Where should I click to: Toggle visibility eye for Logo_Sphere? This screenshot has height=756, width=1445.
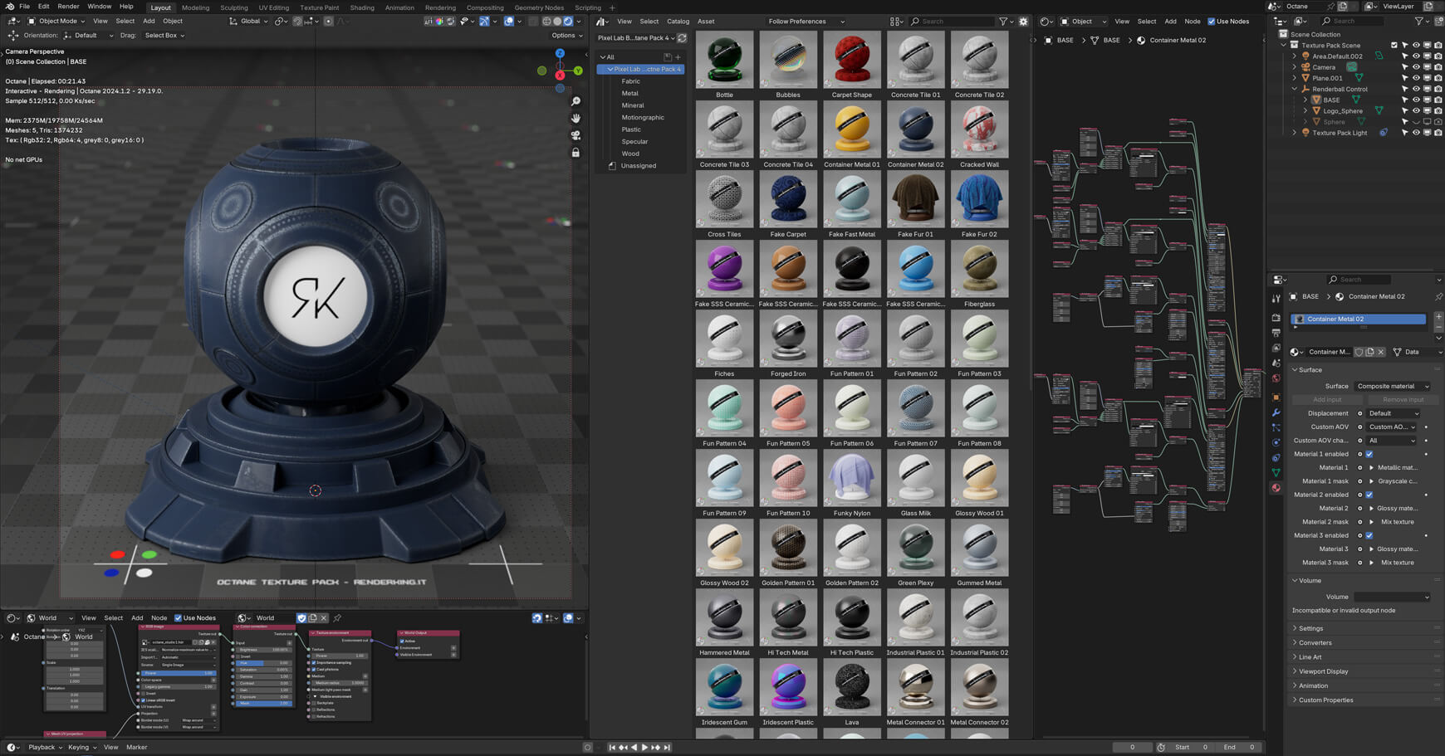pyautogui.click(x=1416, y=110)
